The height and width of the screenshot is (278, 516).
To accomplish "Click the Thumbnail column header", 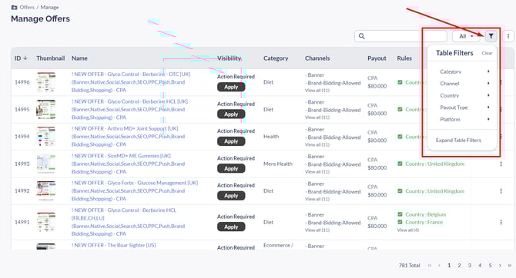I will pyautogui.click(x=50, y=58).
